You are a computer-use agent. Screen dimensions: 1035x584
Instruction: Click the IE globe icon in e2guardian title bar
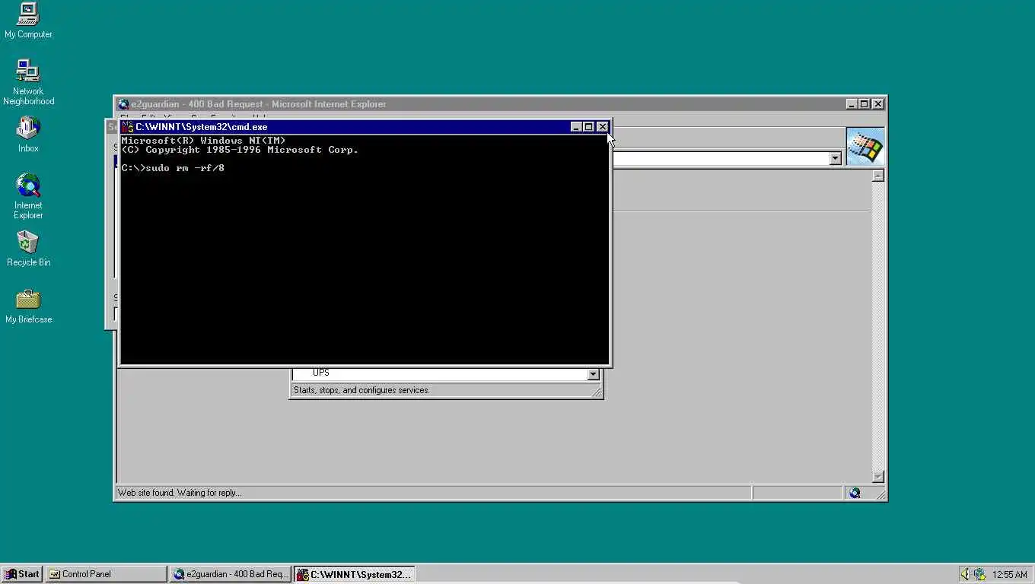pos(123,104)
